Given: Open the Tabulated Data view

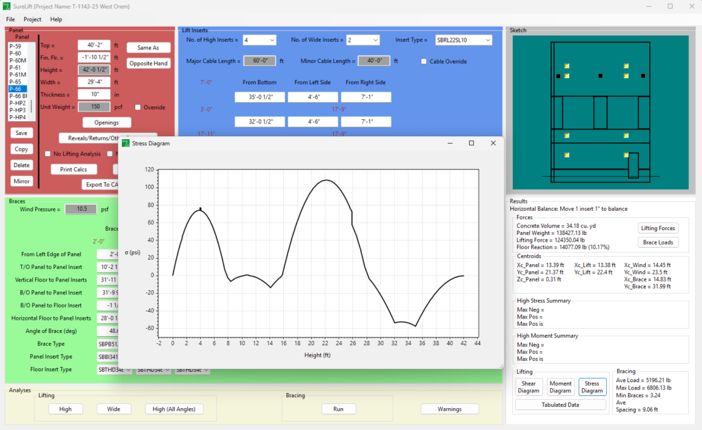Looking at the screenshot, I should pyautogui.click(x=560, y=405).
